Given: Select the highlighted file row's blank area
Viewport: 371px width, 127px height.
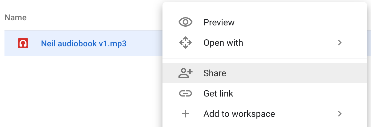Looking at the screenshot, I should click(x=144, y=43).
